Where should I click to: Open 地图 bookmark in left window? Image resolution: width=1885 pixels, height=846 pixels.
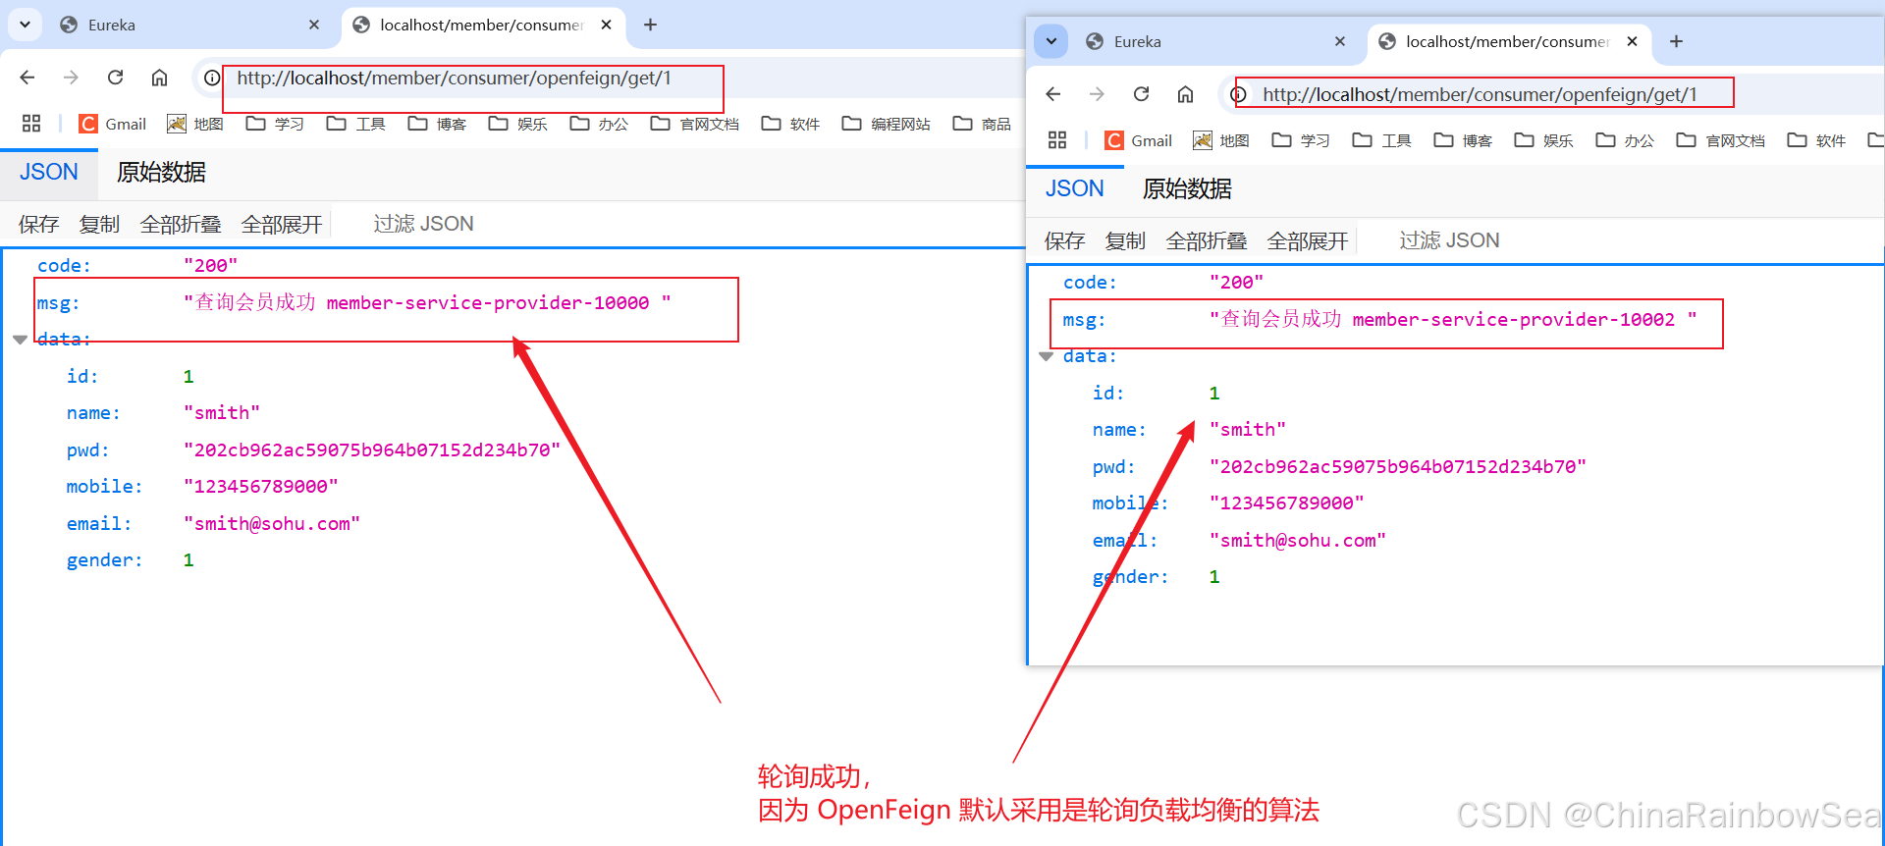(195, 124)
